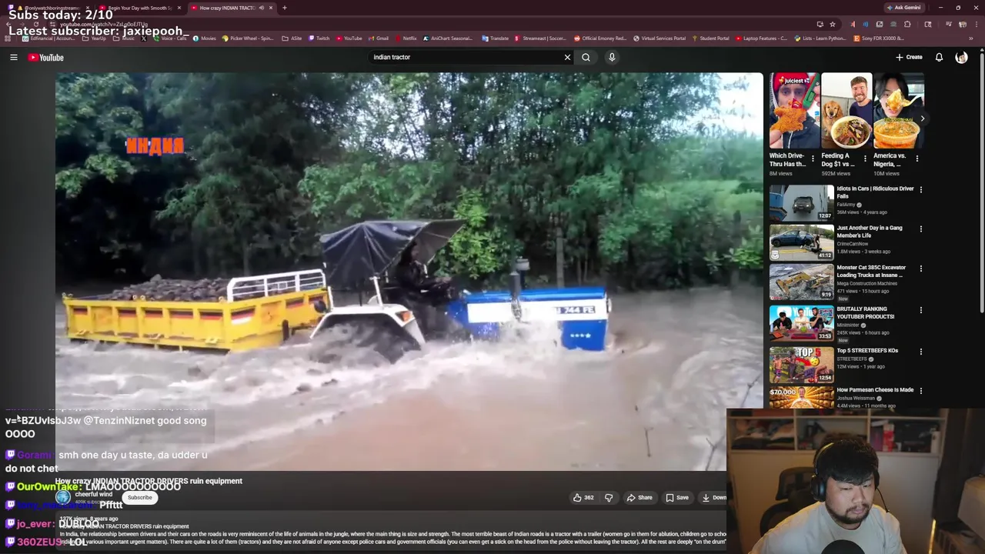The image size is (985, 554).
Task: Click 'Just Another Day in a Gang' title
Action: coord(870,232)
